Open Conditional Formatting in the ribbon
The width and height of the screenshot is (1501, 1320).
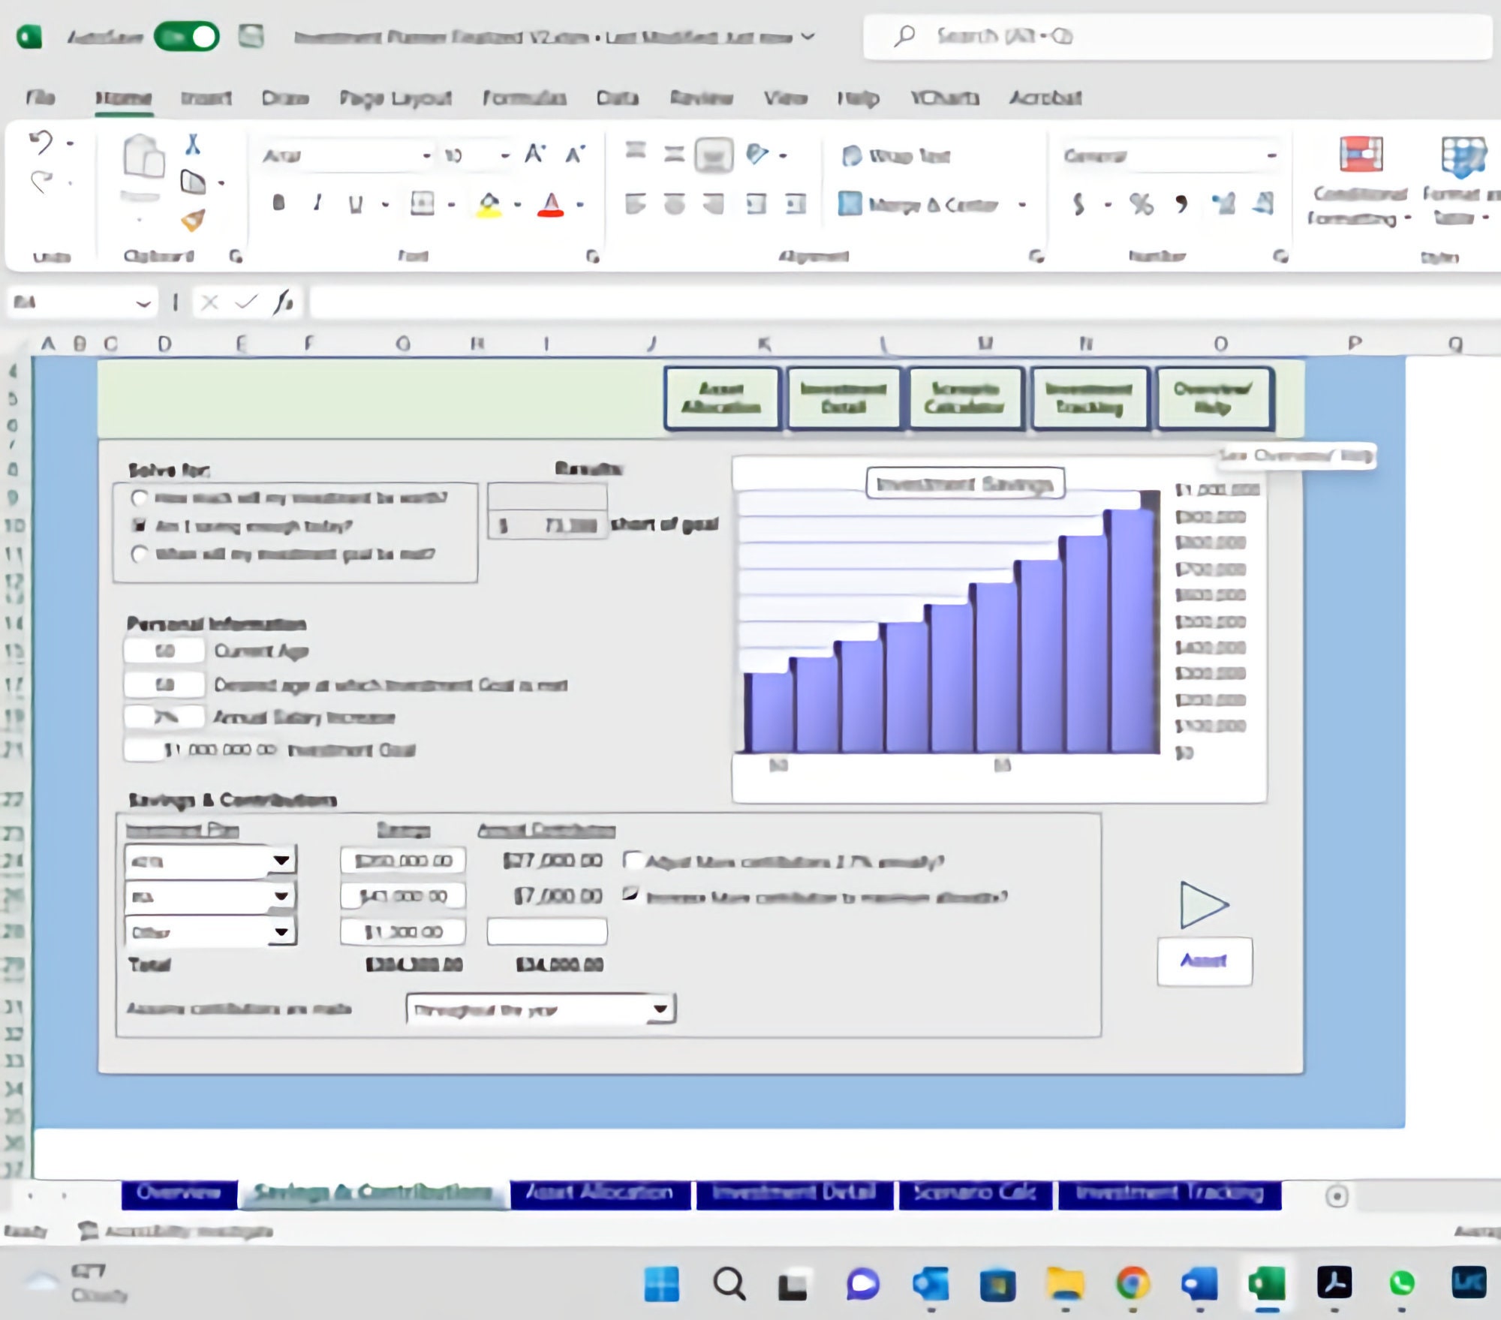click(x=1362, y=180)
